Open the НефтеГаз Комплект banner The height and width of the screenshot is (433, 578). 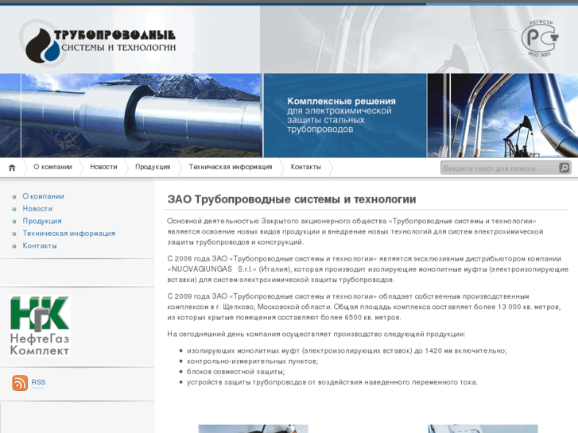click(x=40, y=326)
